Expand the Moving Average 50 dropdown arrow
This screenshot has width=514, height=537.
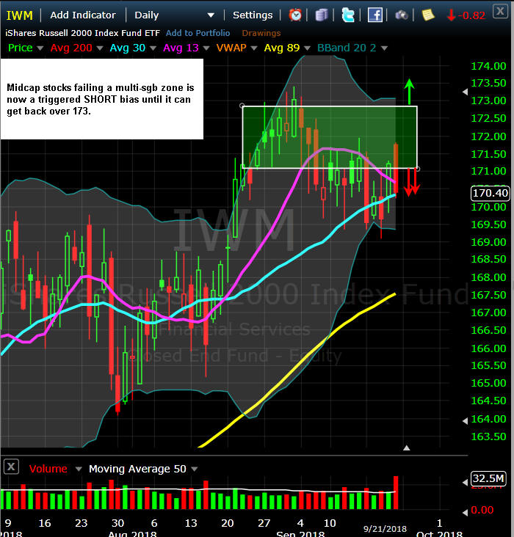click(195, 469)
